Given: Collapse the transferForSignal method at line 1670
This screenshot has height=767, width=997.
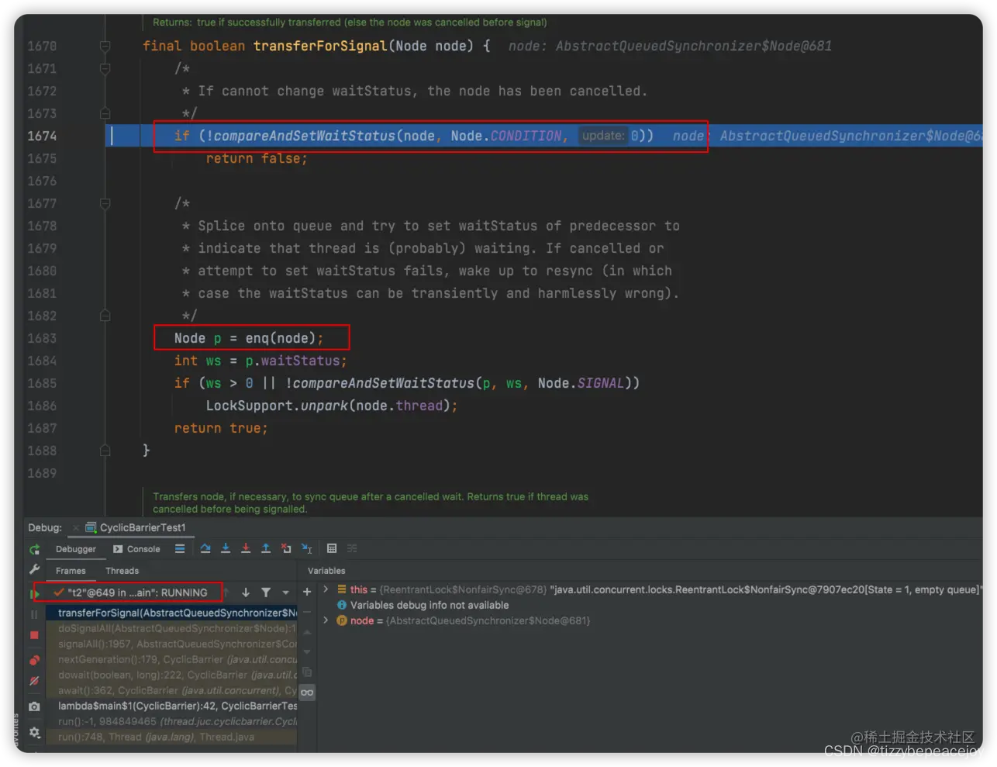Looking at the screenshot, I should pyautogui.click(x=105, y=47).
